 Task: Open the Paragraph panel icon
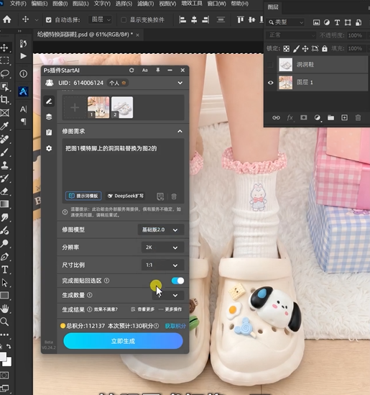click(x=23, y=122)
